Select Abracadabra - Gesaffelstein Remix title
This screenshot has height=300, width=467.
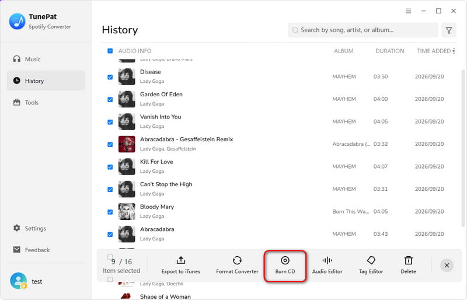click(x=186, y=139)
